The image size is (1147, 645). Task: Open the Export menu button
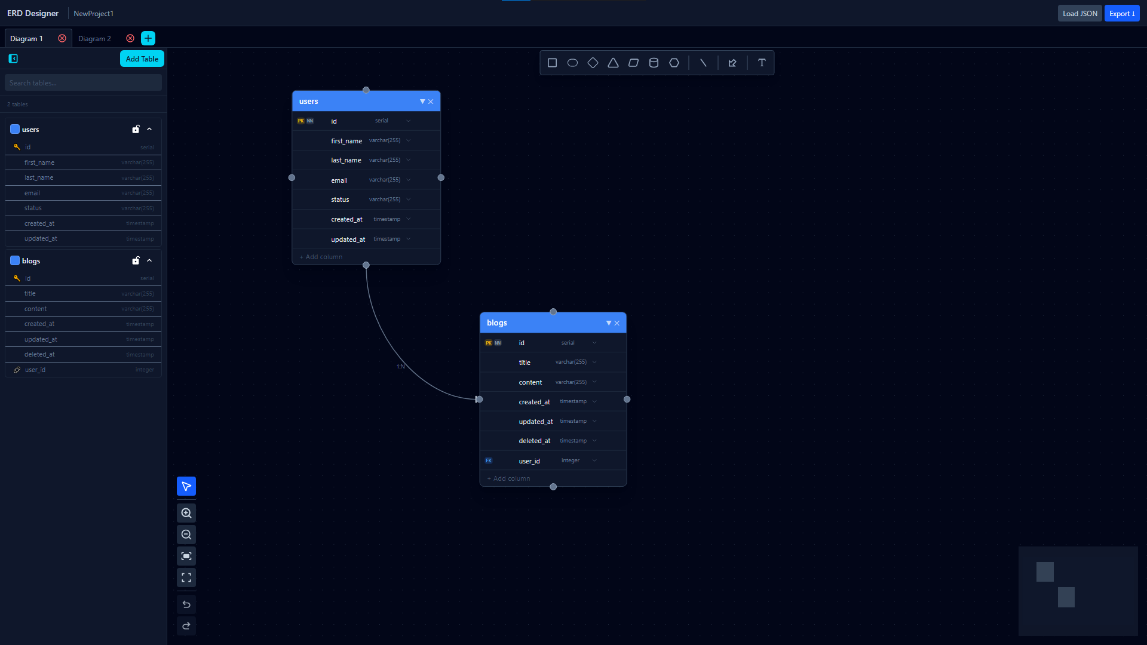click(x=1121, y=13)
